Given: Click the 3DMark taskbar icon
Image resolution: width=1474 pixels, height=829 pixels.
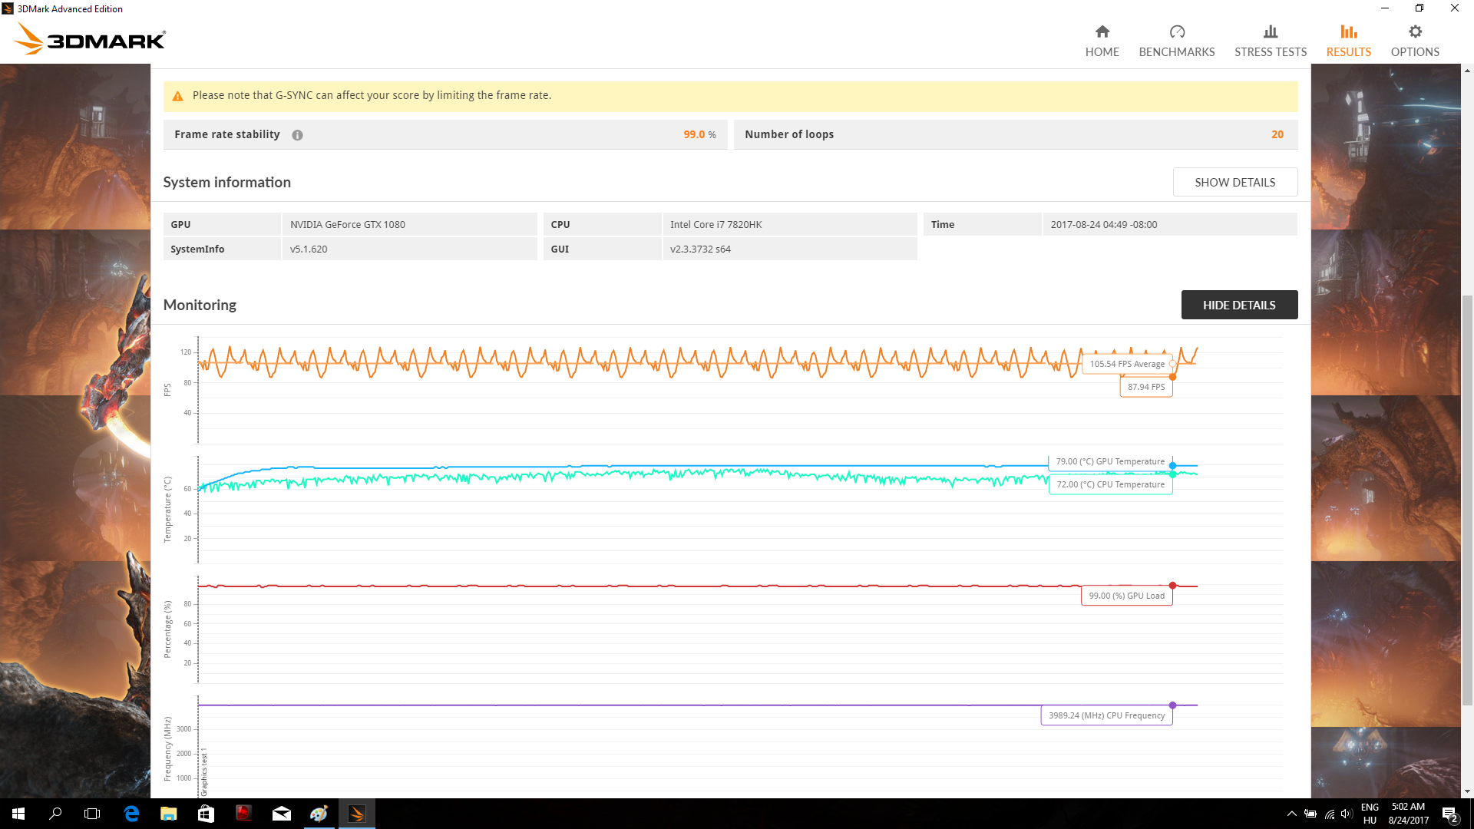Looking at the screenshot, I should (357, 814).
